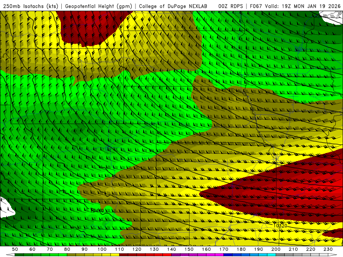343x257 pixels.
Task: Click the 50 knot scale label
Action: tap(15, 249)
